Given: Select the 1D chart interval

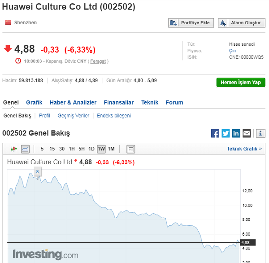Looking at the screenshot, I should click(91, 149).
